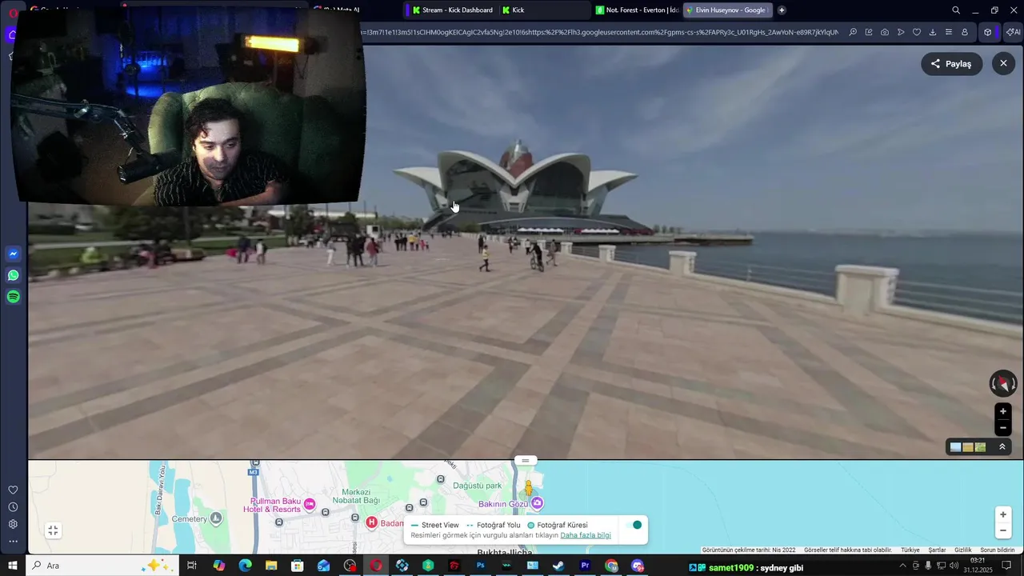The image size is (1024, 576).
Task: Open the browser easy setup menu icon
Action: pyautogui.click(x=949, y=32)
